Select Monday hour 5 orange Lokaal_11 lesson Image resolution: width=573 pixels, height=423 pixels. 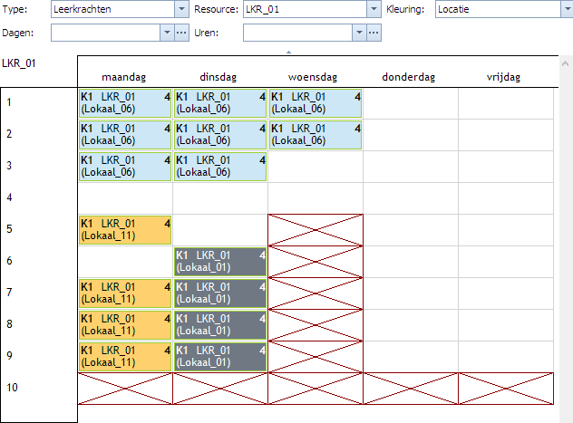(x=125, y=230)
